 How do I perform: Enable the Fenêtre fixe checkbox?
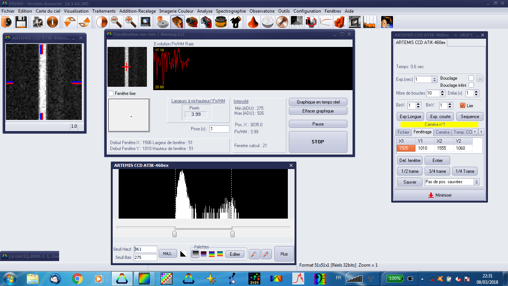point(111,93)
